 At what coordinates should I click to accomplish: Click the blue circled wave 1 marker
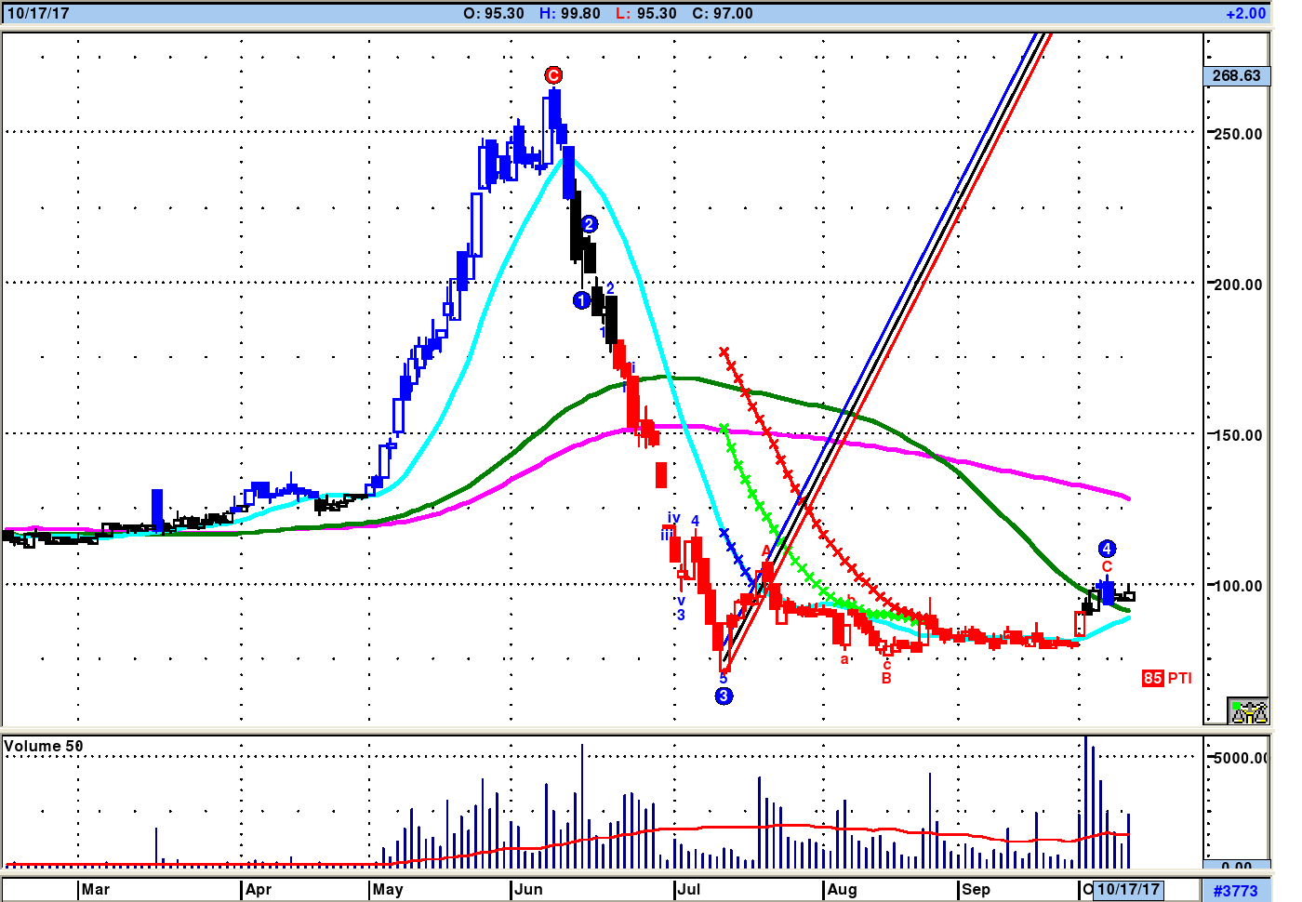click(581, 300)
